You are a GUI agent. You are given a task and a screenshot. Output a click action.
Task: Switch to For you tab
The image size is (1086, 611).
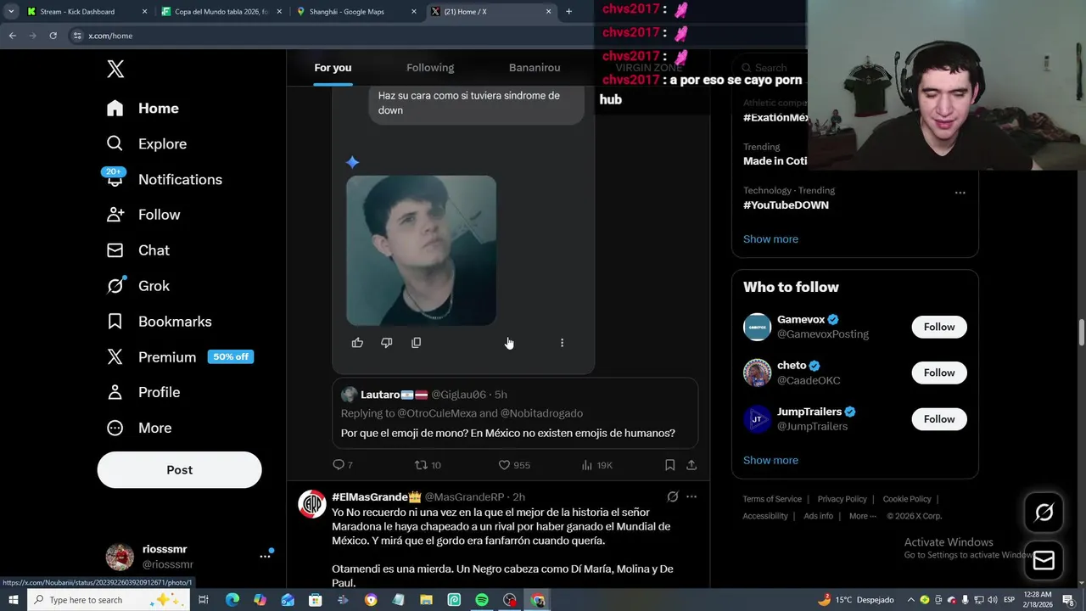tap(333, 68)
